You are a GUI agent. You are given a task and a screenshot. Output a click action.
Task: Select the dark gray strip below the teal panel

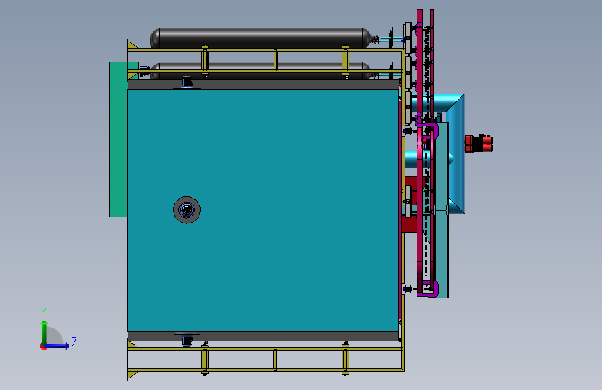click(262, 336)
